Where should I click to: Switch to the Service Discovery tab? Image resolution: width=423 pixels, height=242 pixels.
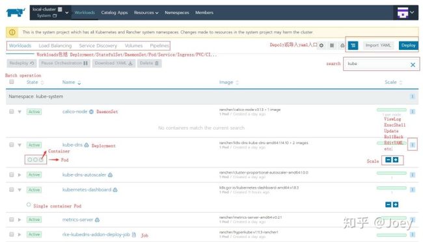tap(98, 45)
